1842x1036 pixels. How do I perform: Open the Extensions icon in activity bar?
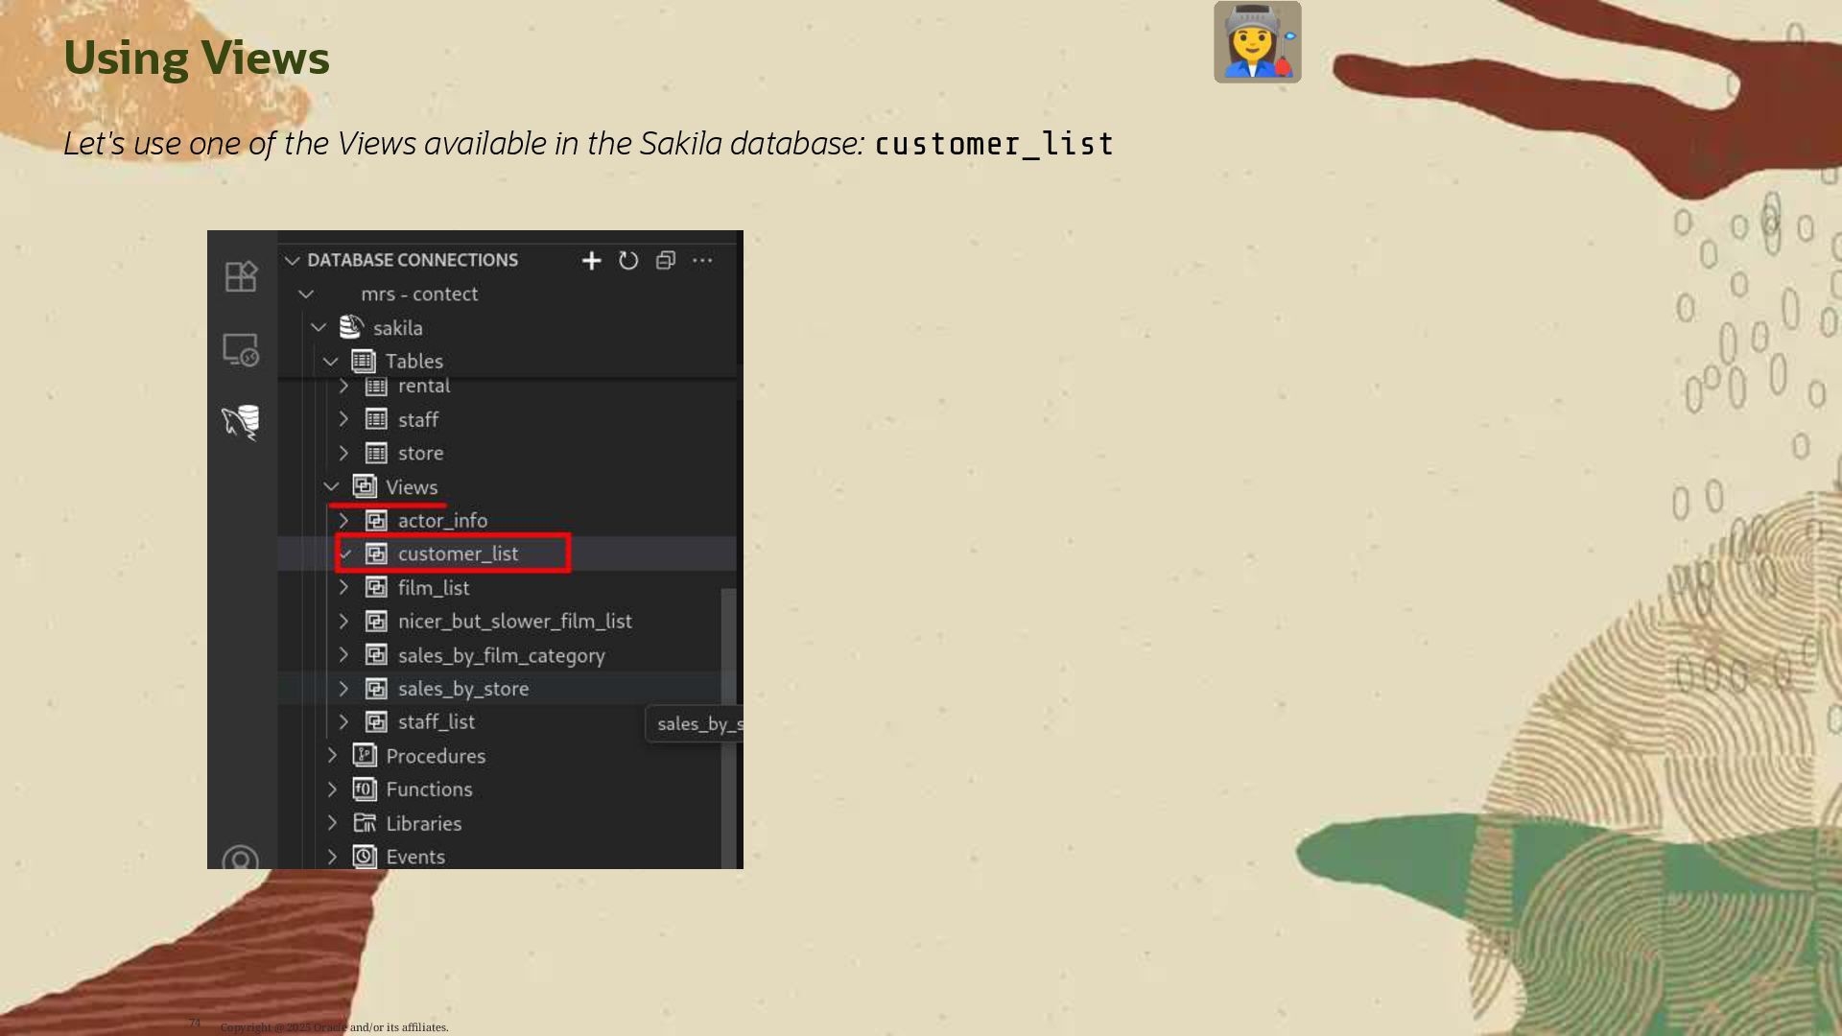tap(241, 276)
